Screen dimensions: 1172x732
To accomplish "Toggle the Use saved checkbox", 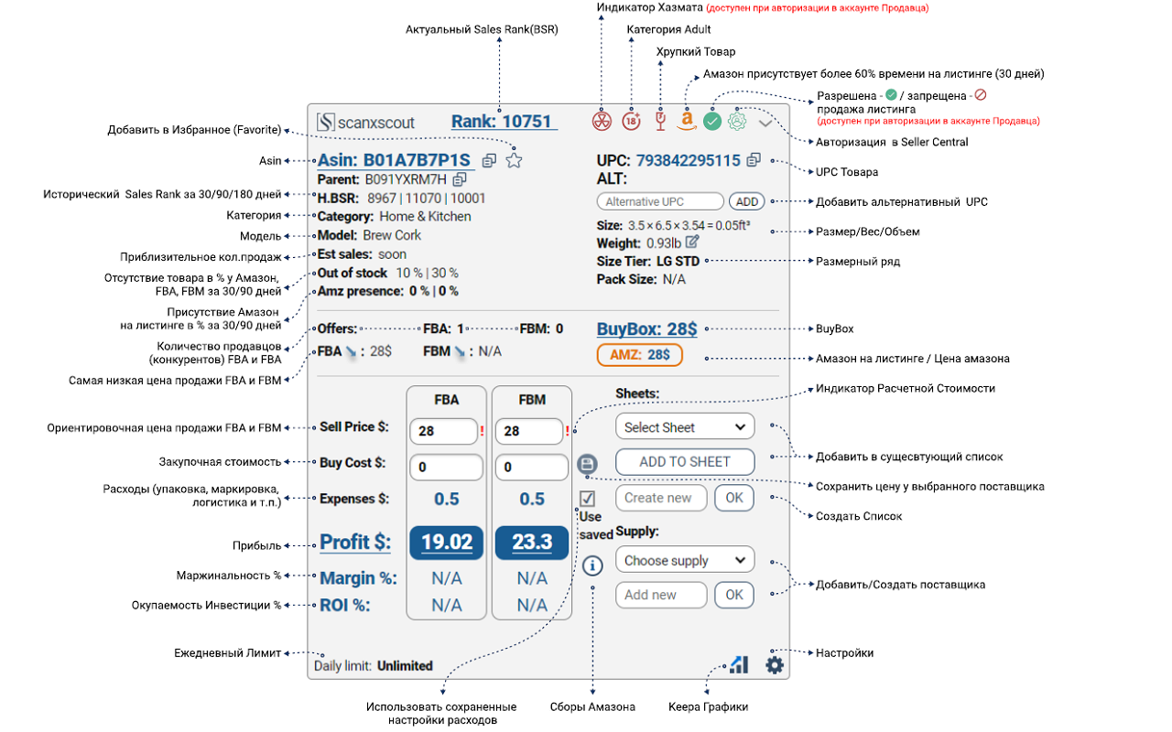I will click(x=587, y=499).
